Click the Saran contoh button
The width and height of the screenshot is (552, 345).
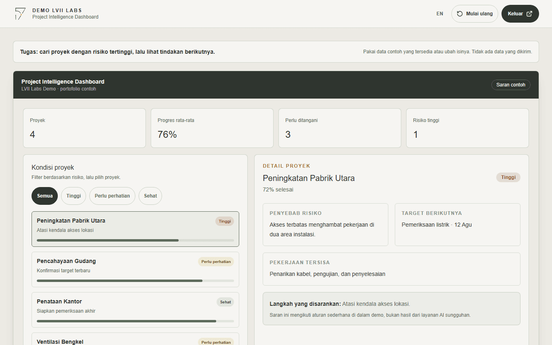point(511,85)
